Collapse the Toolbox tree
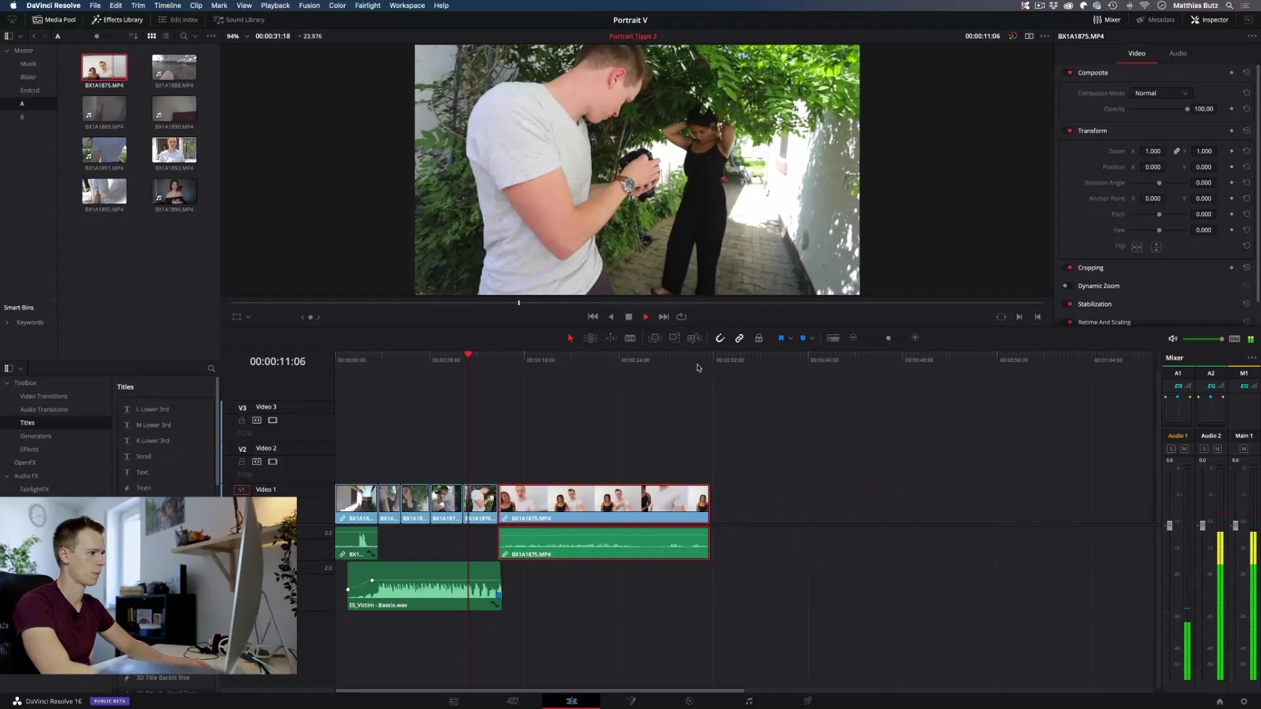1261x709 pixels. 7,383
